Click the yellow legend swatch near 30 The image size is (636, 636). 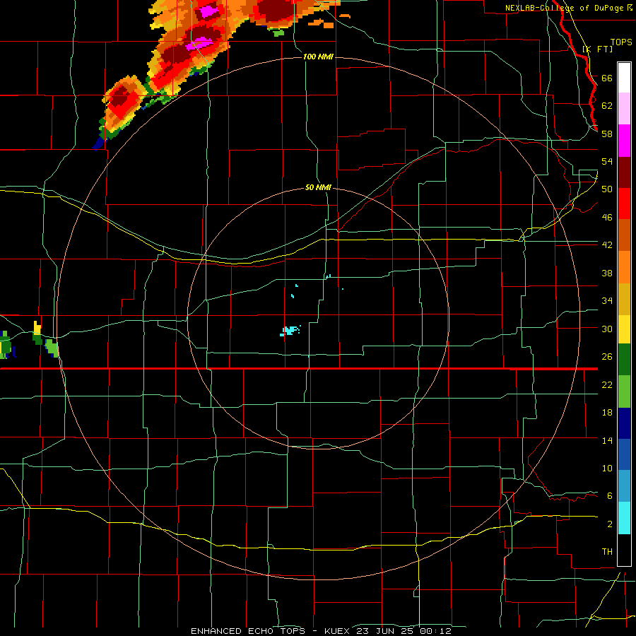624,329
